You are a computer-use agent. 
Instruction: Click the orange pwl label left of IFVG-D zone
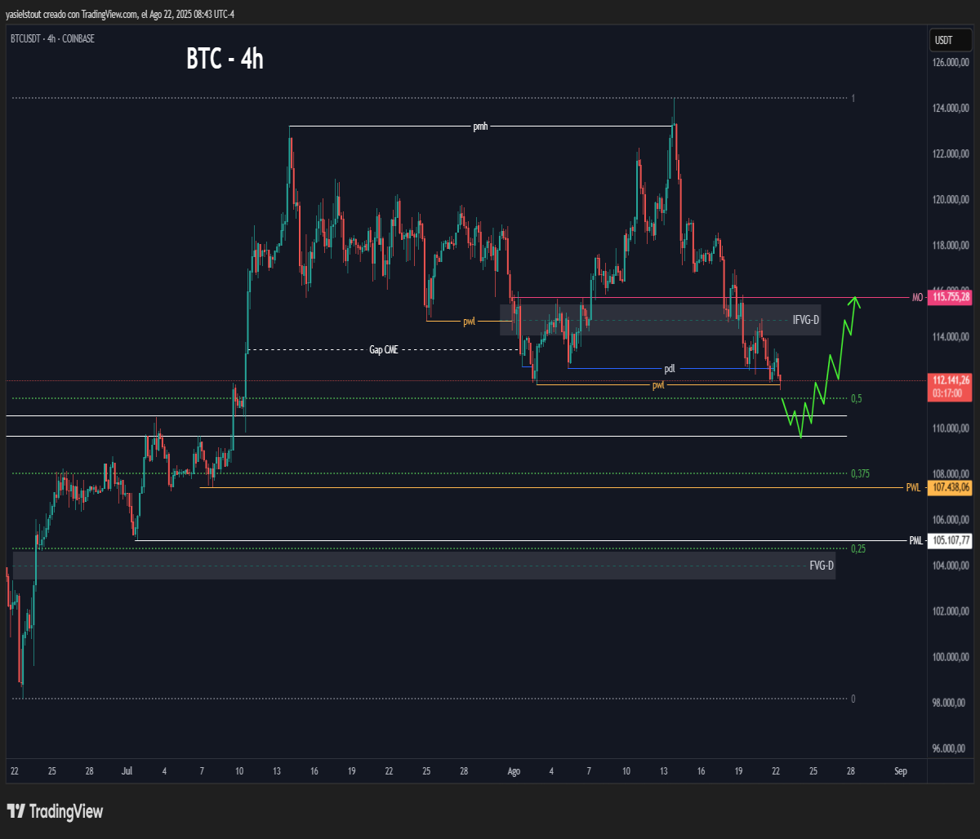pyautogui.click(x=469, y=321)
